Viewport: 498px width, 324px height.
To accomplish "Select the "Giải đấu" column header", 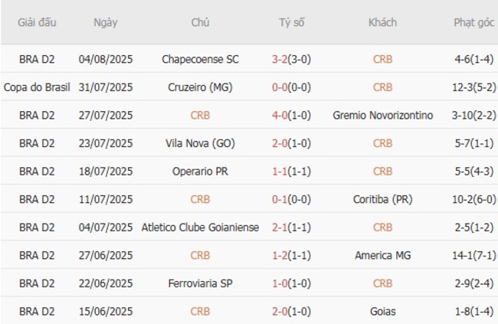I will click(x=37, y=23).
